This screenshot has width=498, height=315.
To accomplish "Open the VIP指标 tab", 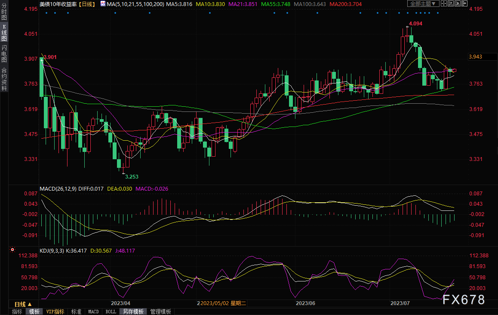I will pyautogui.click(x=55, y=312).
